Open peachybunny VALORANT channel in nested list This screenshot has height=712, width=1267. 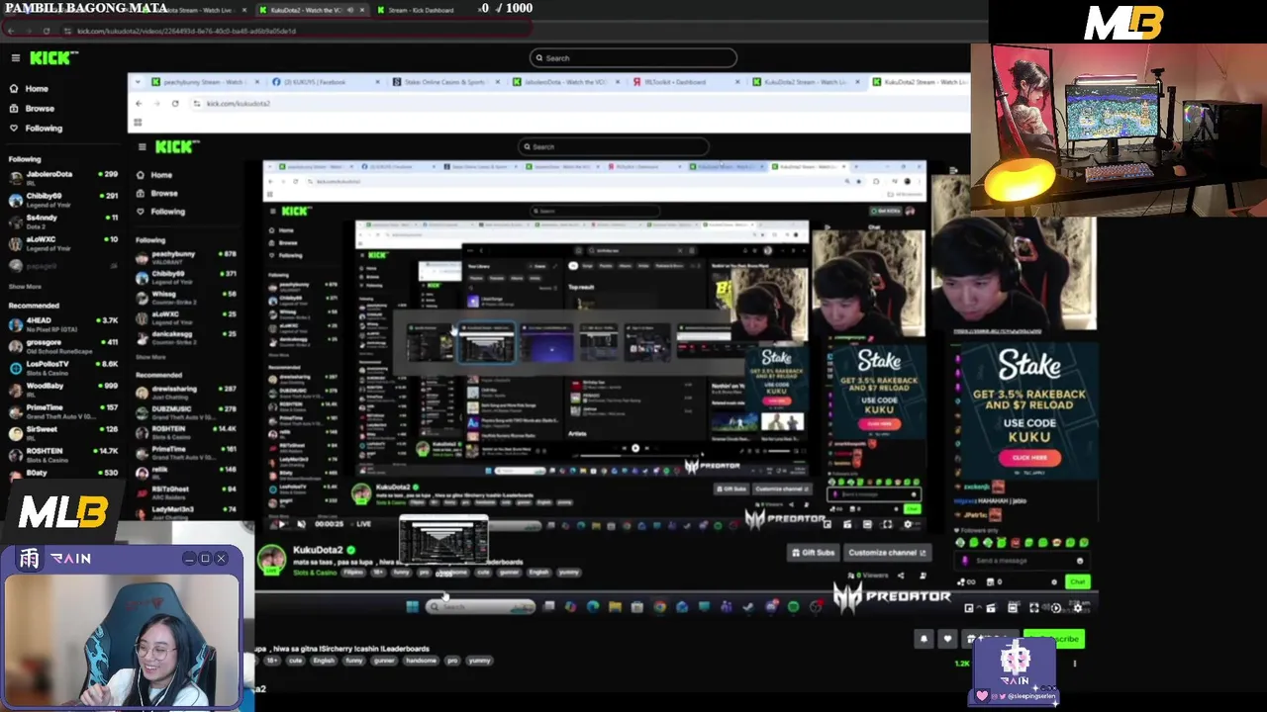click(x=188, y=257)
